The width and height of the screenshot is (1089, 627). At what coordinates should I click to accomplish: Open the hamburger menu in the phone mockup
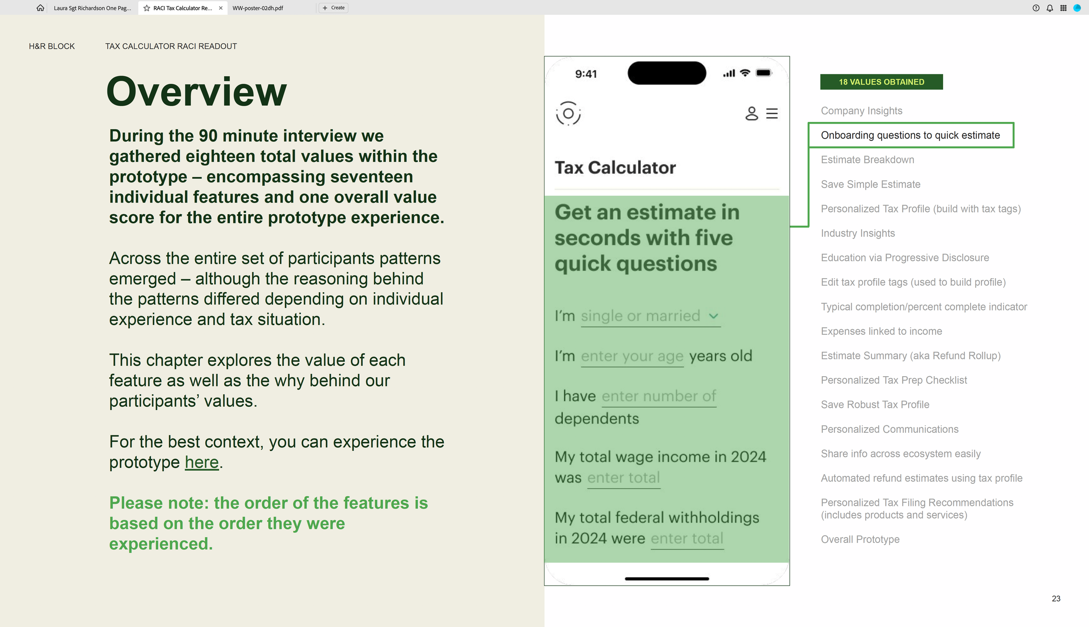772,113
